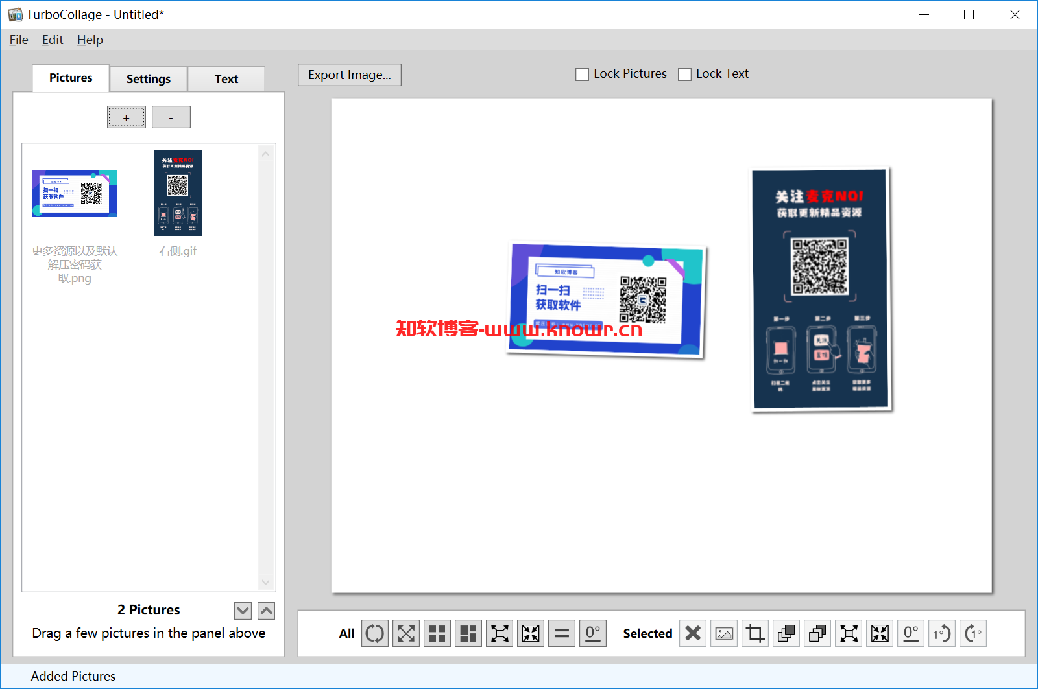
Task: Switch to the Text tab
Action: [x=226, y=79]
